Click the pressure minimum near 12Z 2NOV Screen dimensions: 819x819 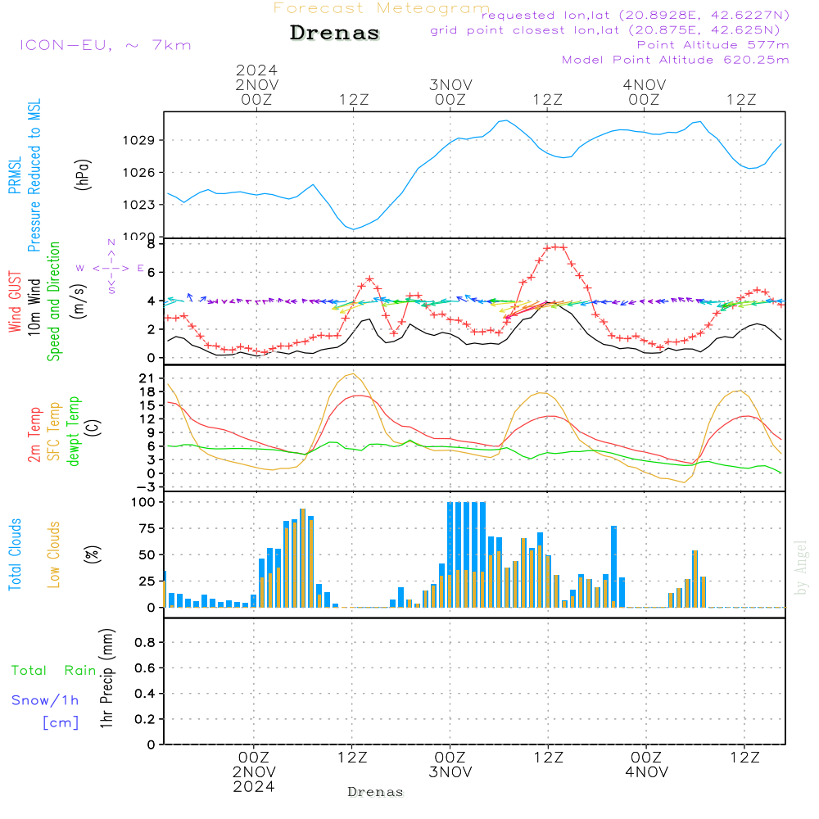tap(354, 229)
